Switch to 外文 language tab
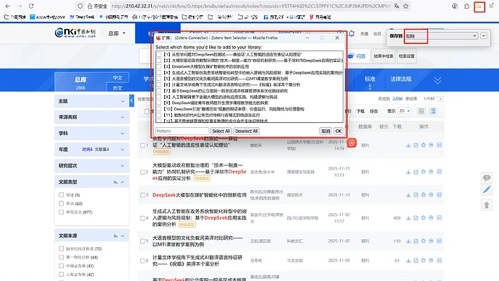The width and height of the screenshot is (499, 281). point(117,87)
